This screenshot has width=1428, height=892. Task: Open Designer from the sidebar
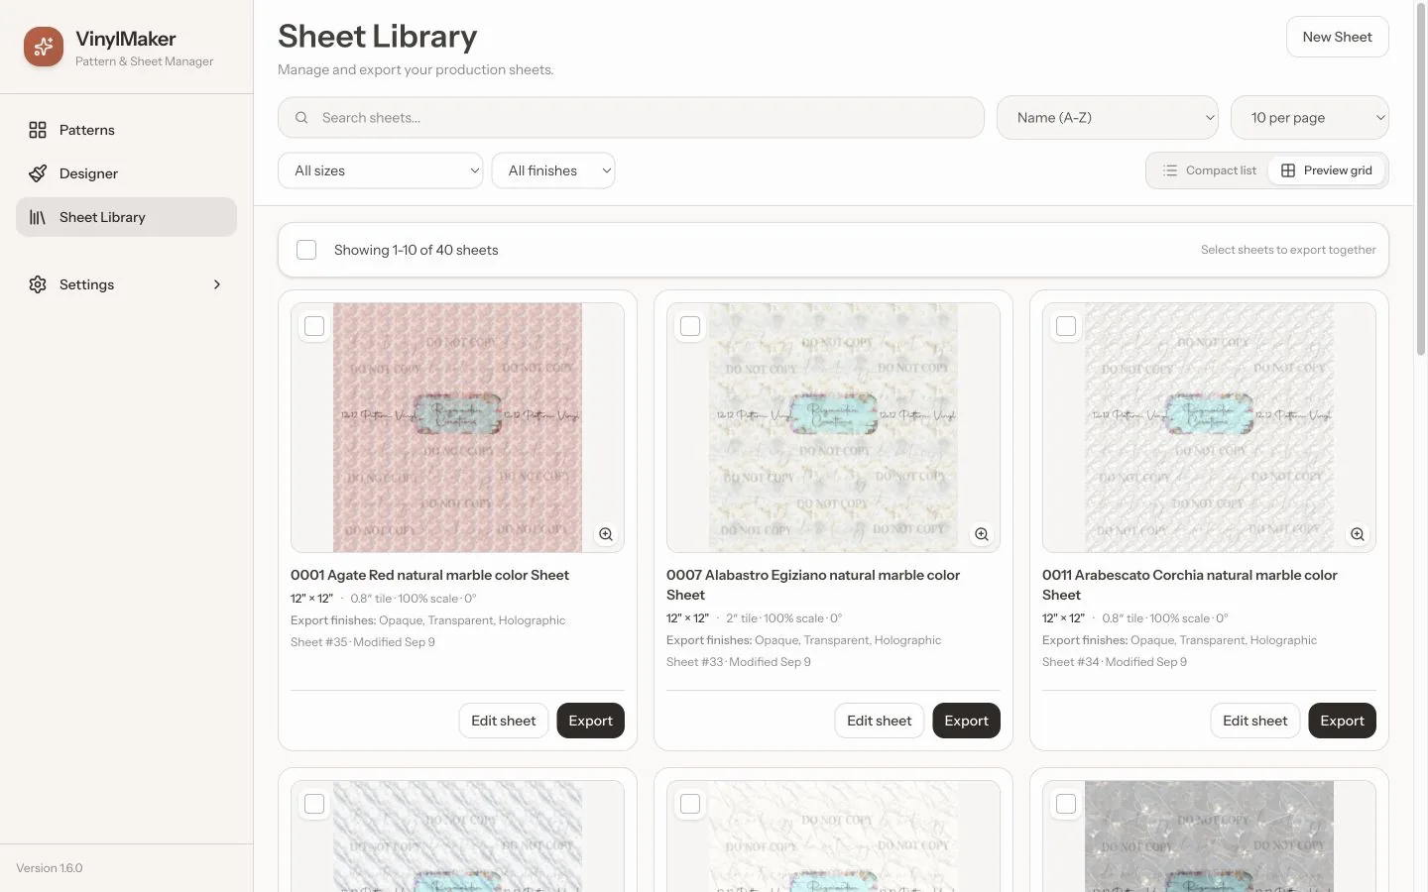(x=126, y=173)
